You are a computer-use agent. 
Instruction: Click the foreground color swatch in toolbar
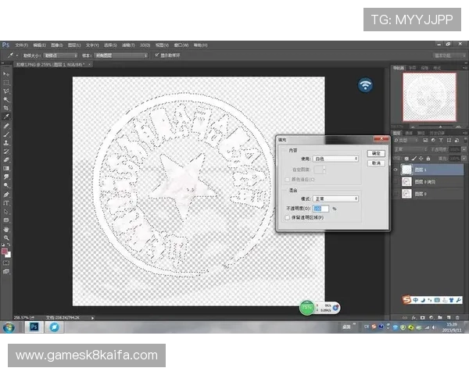(5, 252)
